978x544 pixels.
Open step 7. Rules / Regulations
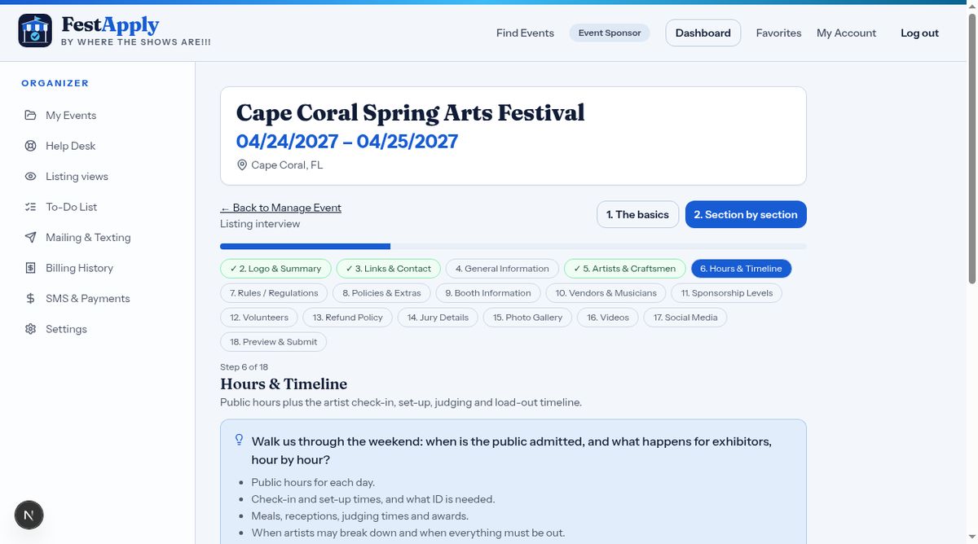click(274, 293)
